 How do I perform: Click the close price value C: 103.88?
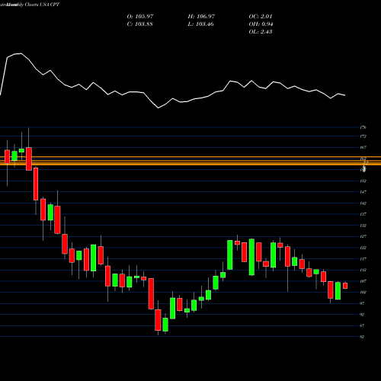[139, 24]
